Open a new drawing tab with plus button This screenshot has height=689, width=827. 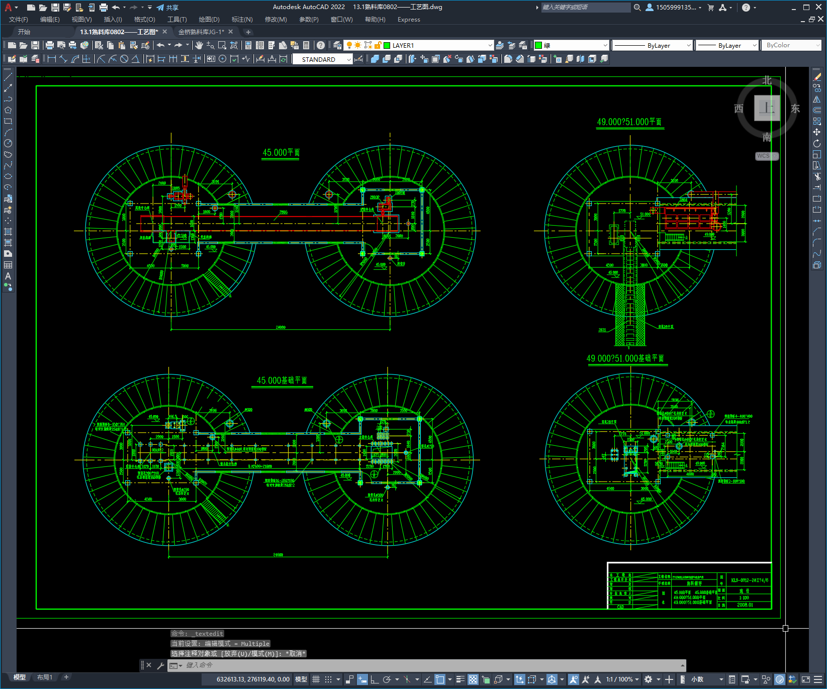click(x=248, y=32)
